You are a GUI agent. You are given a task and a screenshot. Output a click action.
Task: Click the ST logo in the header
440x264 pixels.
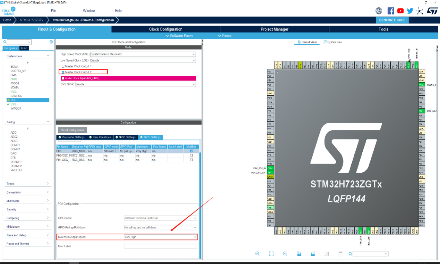click(432, 11)
